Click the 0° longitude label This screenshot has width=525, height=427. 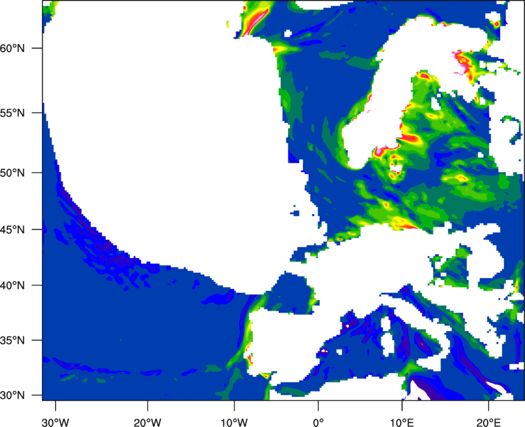point(318,422)
